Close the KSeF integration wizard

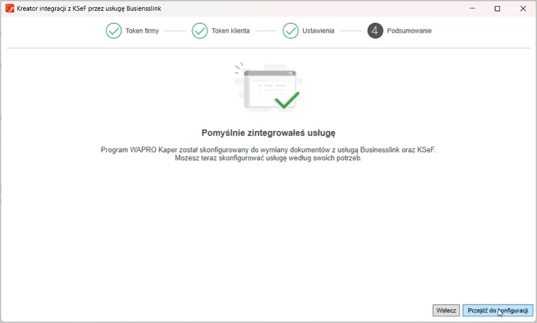point(523,9)
